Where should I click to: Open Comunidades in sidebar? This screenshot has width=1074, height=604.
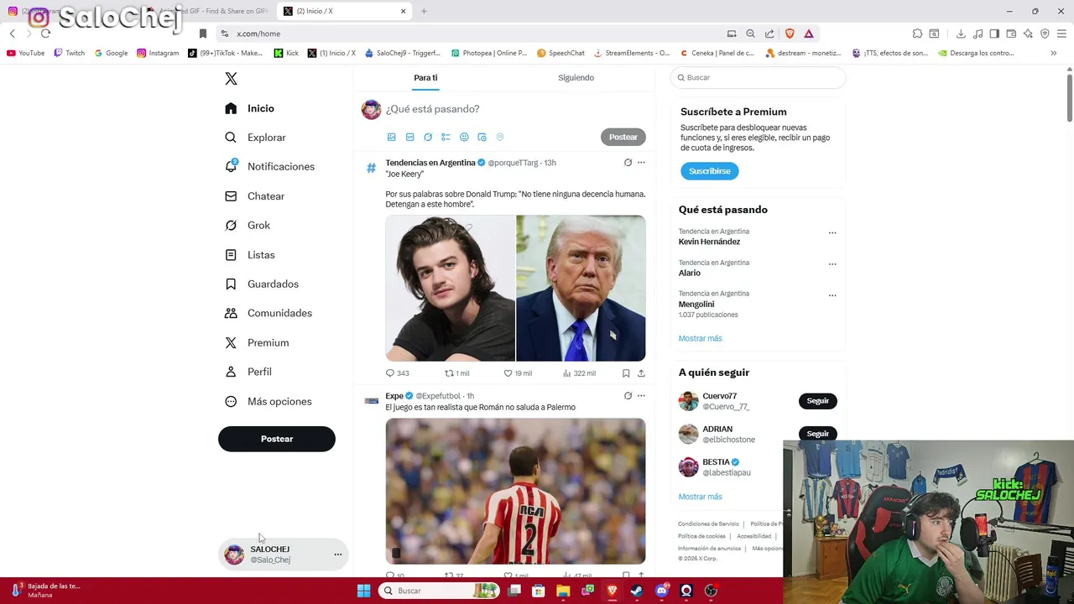(268, 313)
